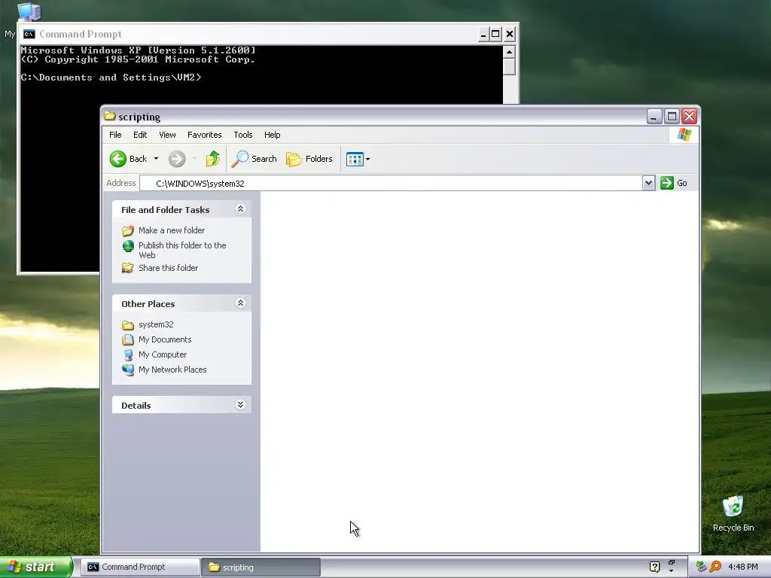Go up one folder level
This screenshot has height=578, width=771.
point(213,159)
